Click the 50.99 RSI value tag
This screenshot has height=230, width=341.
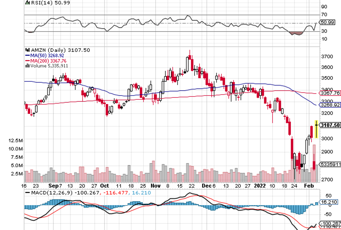click(x=326, y=22)
